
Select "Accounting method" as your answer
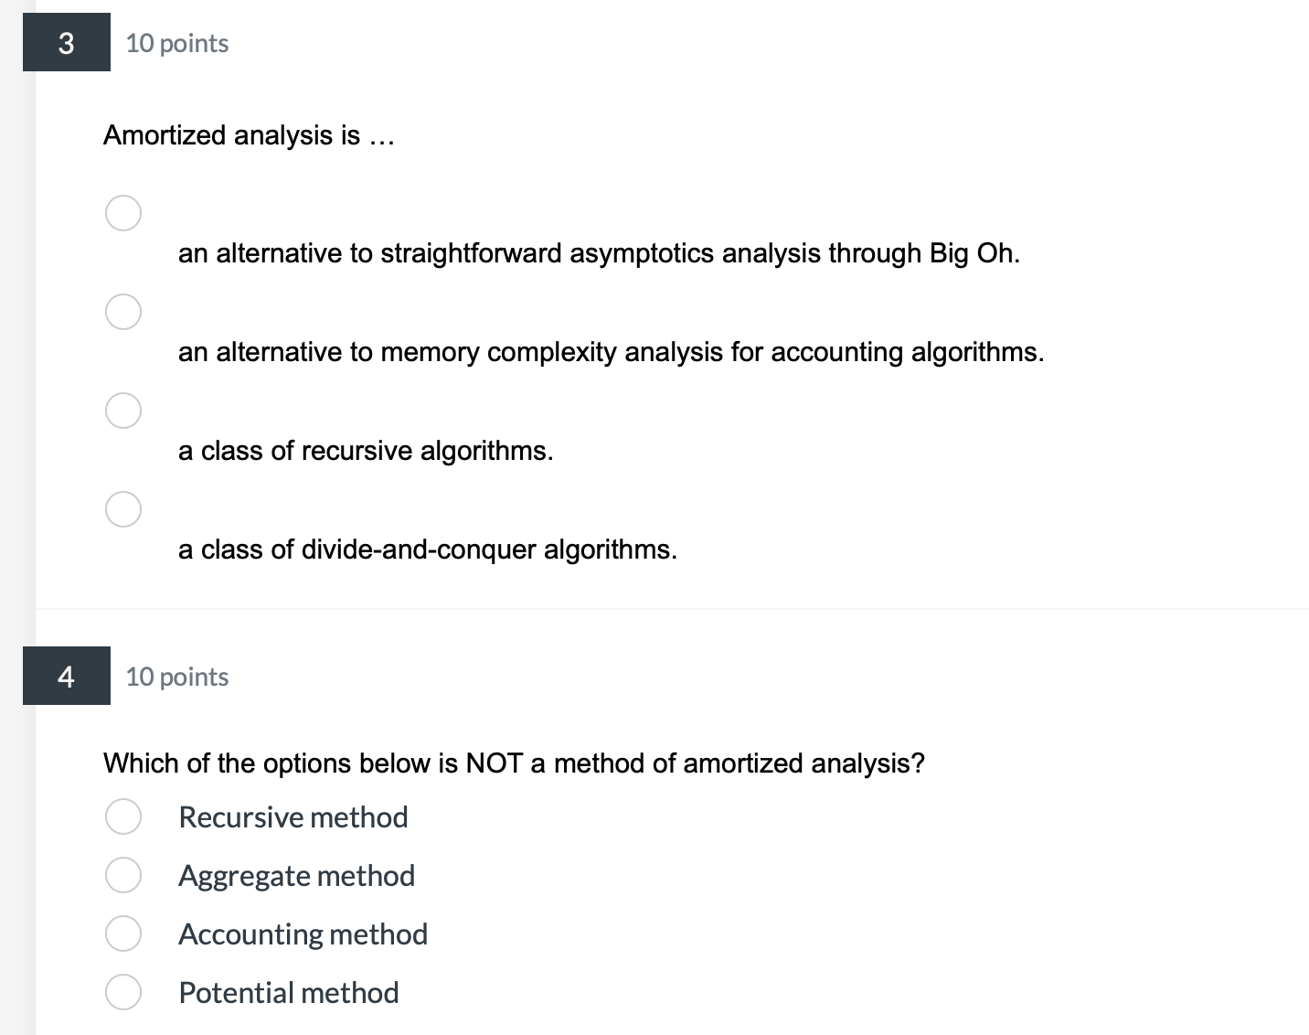point(122,934)
